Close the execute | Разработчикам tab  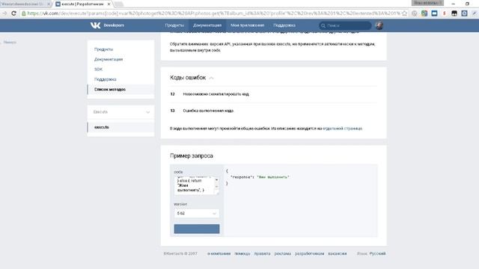[109, 4]
